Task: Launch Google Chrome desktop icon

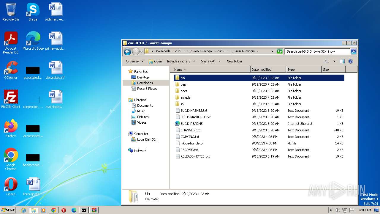Action: [x=11, y=159]
